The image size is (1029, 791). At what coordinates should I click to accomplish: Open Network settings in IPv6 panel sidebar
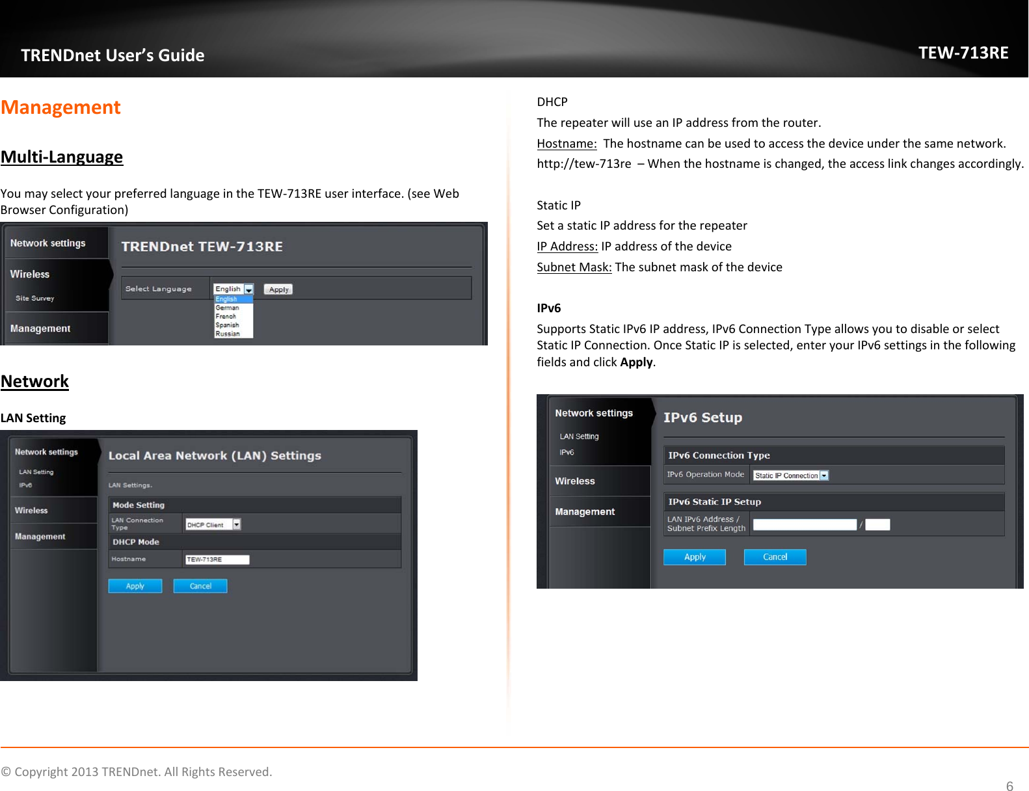click(594, 413)
